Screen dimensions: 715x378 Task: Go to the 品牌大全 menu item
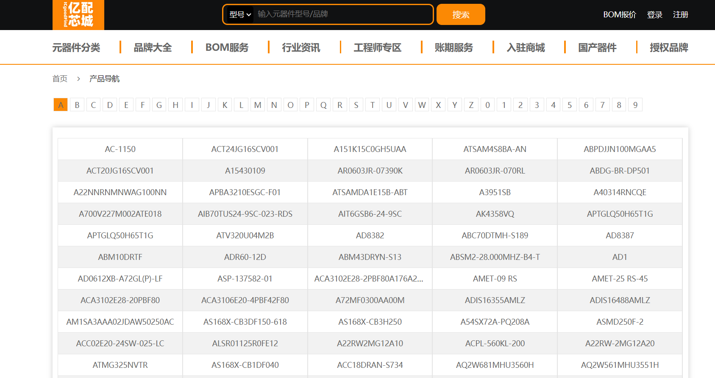153,47
